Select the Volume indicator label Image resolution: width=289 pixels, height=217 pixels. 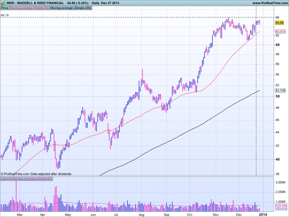tap(6, 179)
